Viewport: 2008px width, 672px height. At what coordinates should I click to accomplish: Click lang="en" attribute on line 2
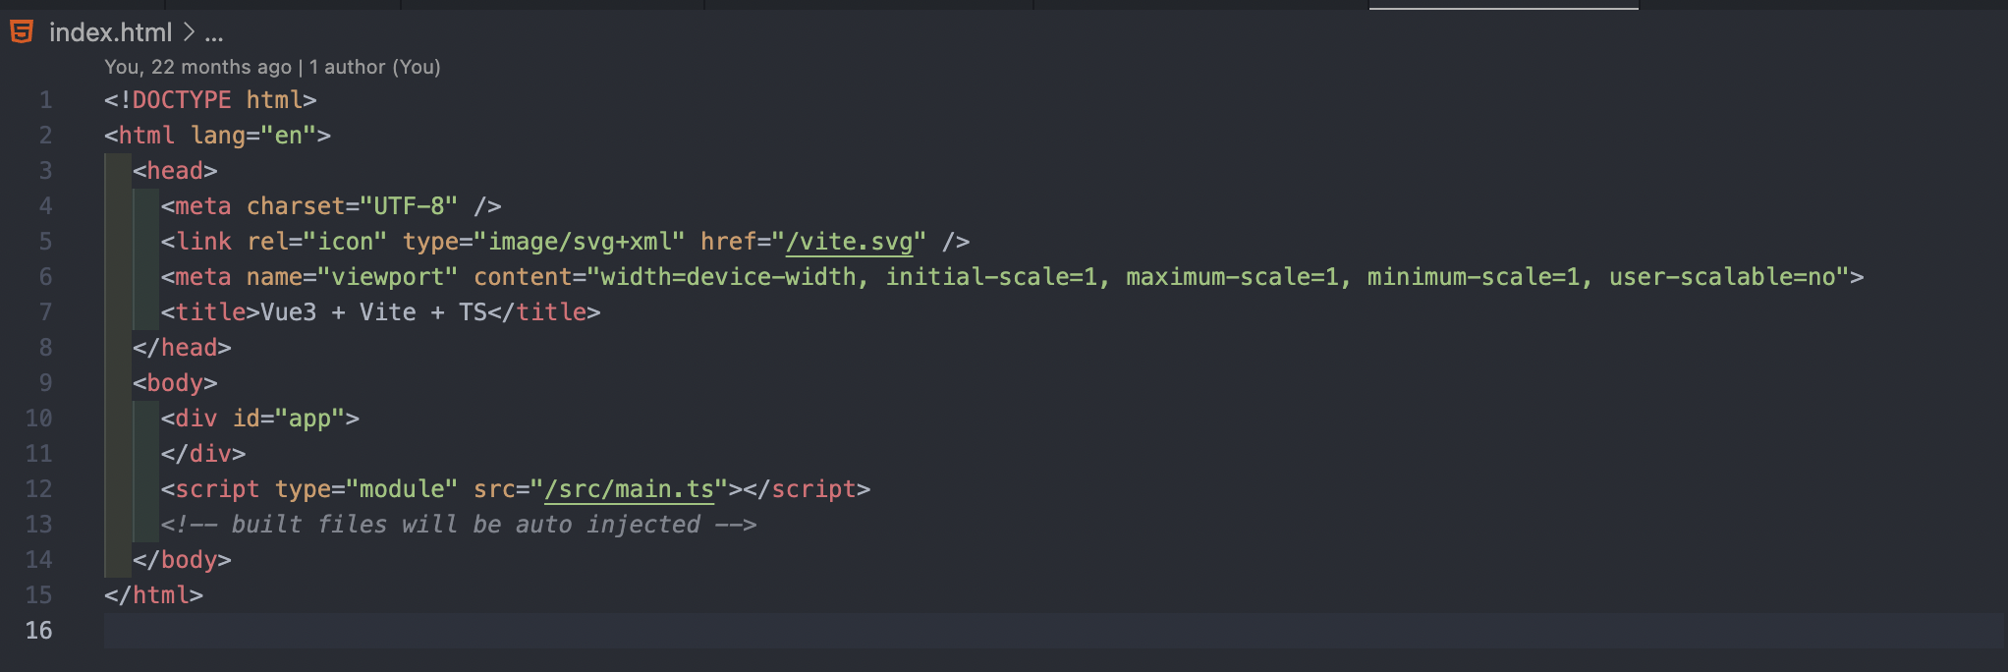[253, 136]
